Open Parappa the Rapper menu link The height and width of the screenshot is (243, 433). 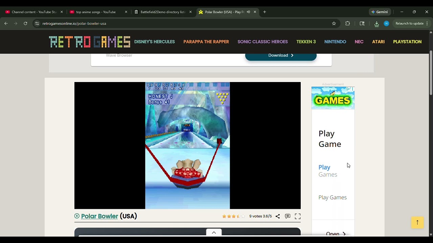pyautogui.click(x=206, y=42)
